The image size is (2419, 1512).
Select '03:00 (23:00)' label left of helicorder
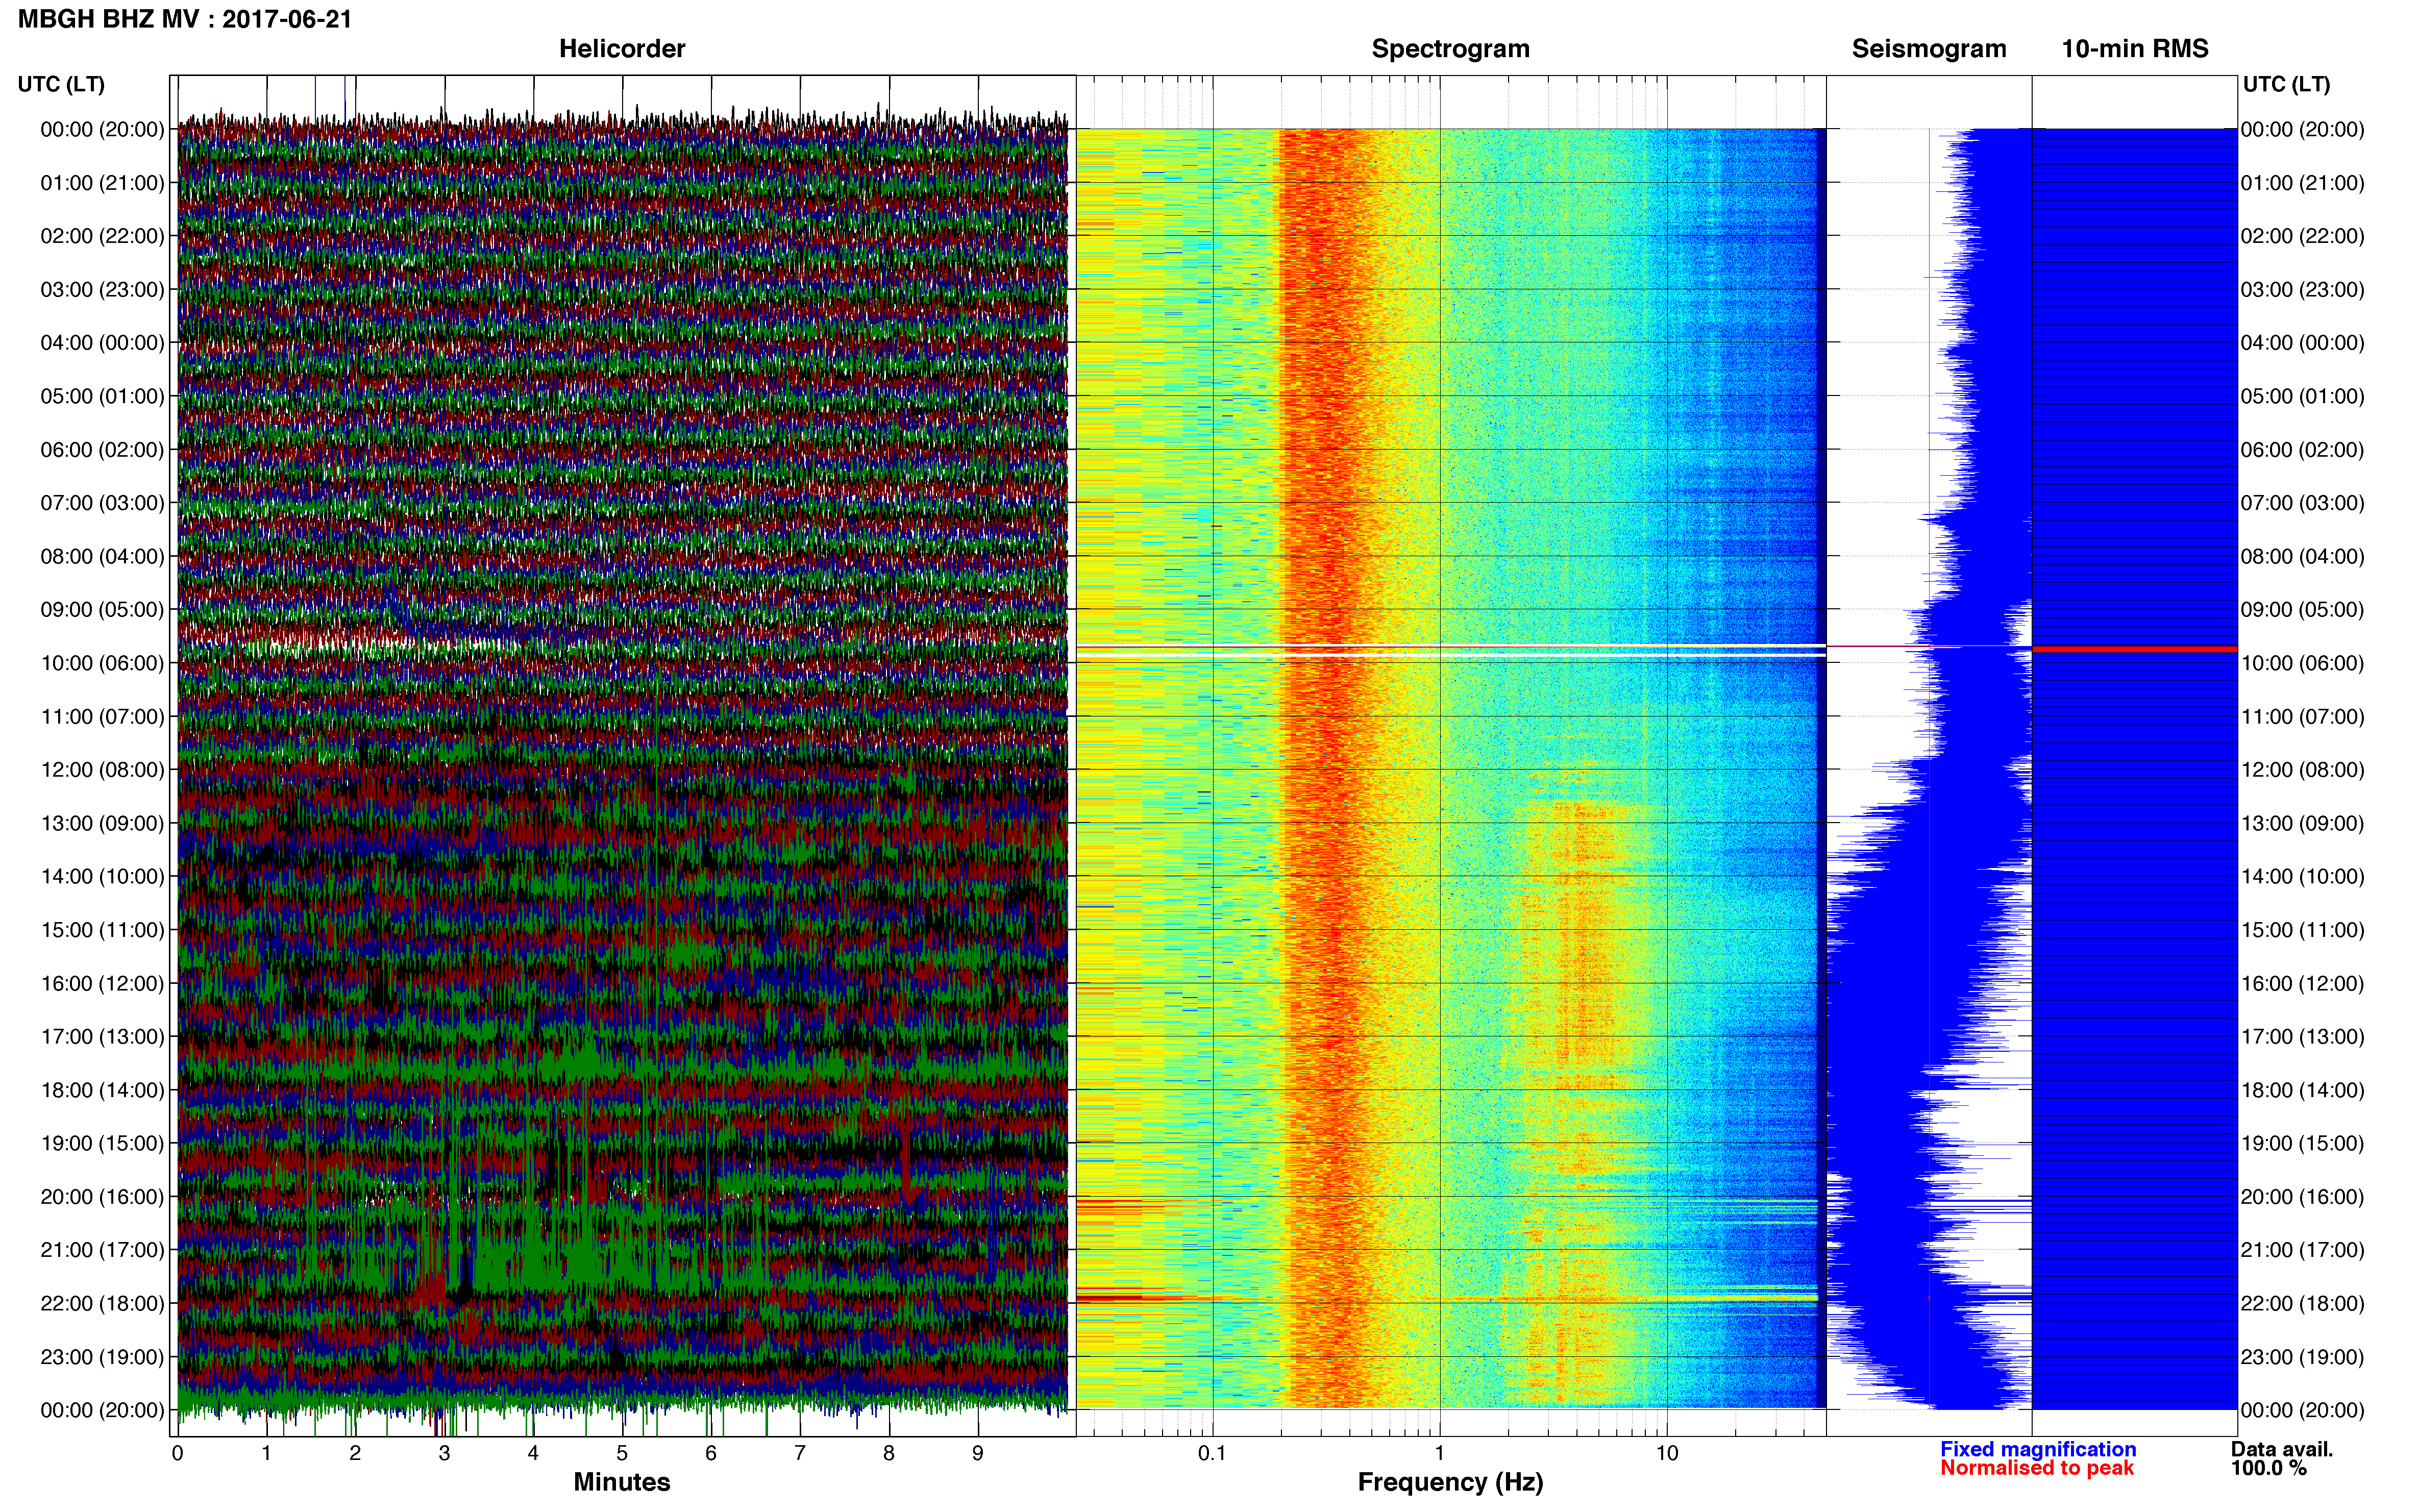(102, 290)
